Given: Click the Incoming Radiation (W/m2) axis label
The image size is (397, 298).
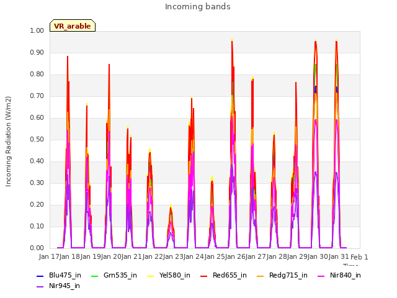Looking at the screenshot, I should click(x=8, y=142).
